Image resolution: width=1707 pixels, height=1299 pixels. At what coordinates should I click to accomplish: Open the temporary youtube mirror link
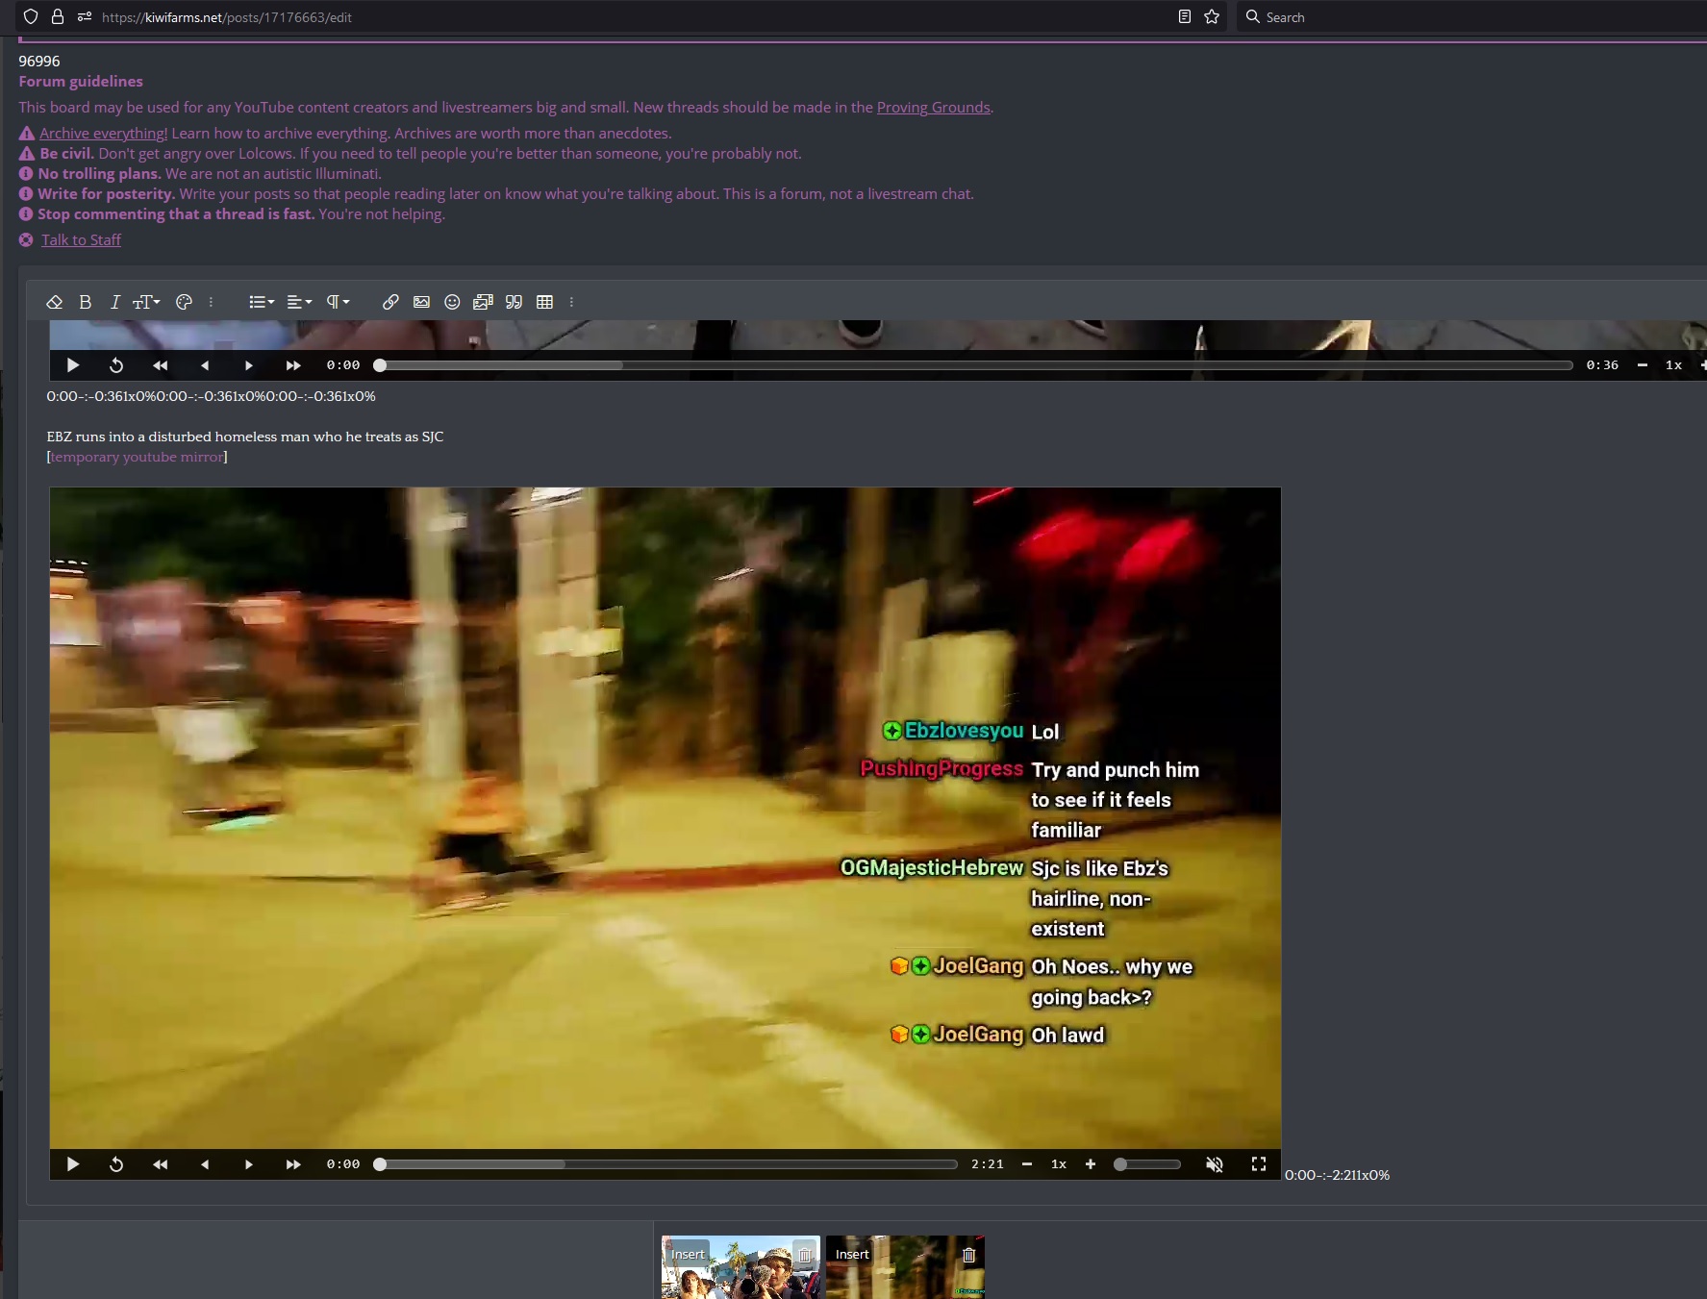(x=137, y=457)
